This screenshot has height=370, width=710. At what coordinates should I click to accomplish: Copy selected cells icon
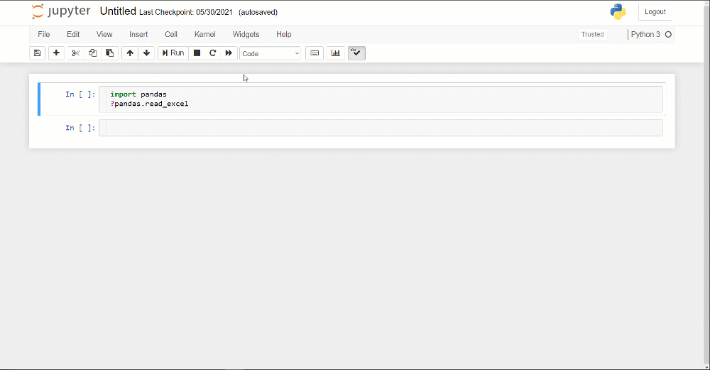tap(93, 53)
